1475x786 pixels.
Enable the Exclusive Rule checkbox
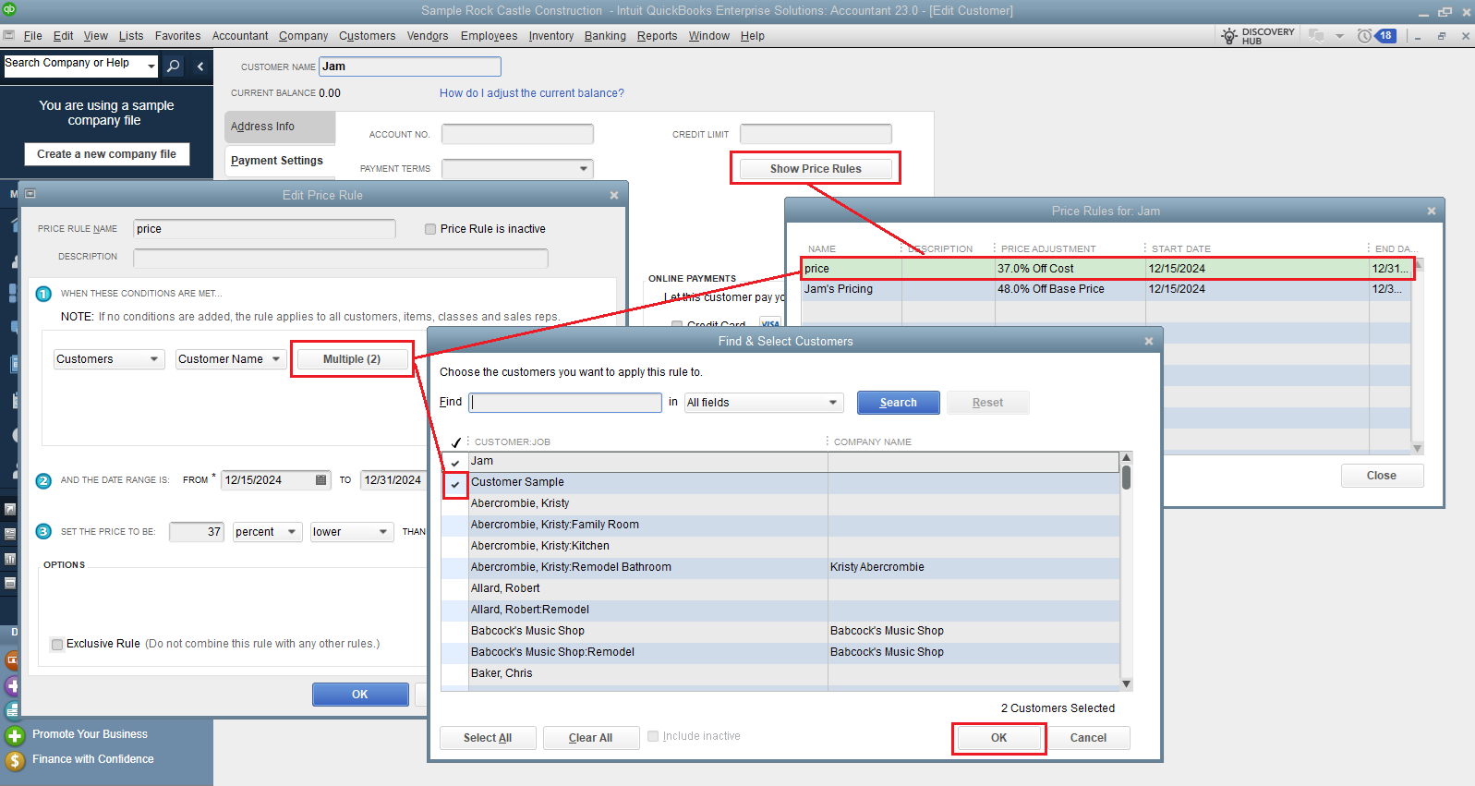coord(57,645)
